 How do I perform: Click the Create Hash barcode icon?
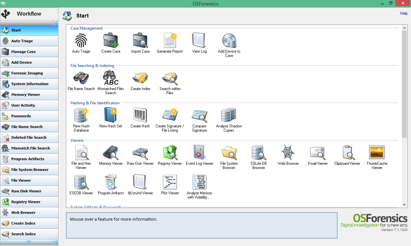pos(140,115)
